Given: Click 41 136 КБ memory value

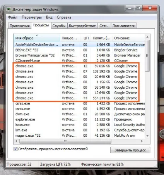Looking at the screenshot, I should (x=102, y=136).
